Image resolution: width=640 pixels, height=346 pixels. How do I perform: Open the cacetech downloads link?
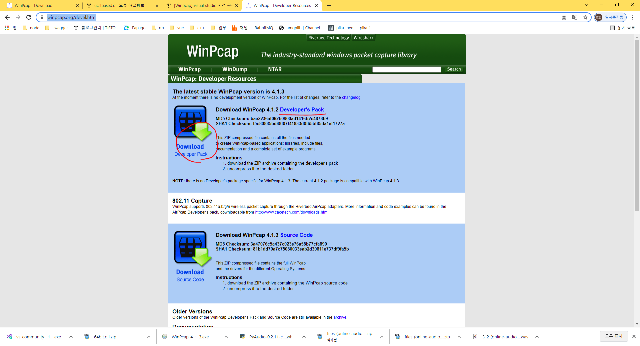coord(292,212)
